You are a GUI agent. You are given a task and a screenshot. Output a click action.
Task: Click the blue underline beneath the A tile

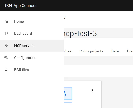[68, 103]
